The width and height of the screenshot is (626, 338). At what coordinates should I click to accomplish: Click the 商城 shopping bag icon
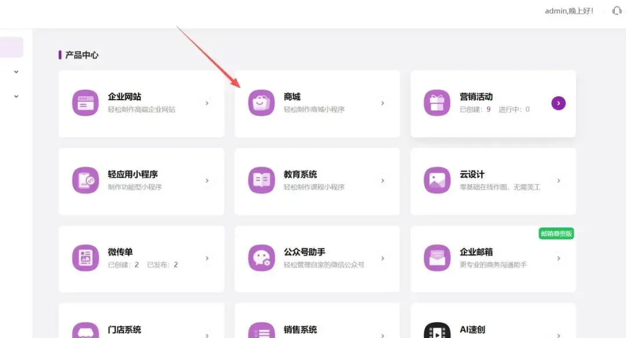[261, 103]
